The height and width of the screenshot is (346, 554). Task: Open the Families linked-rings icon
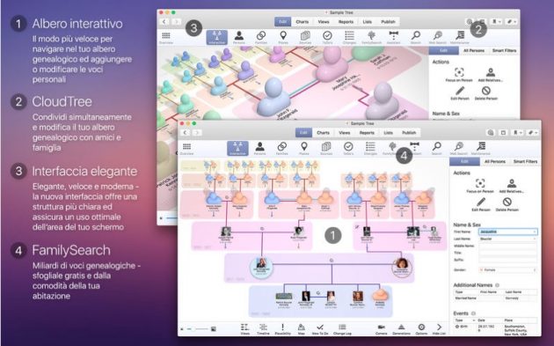click(x=281, y=148)
